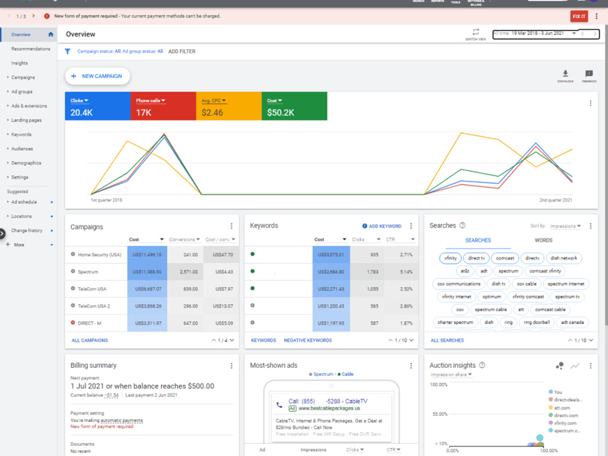Viewport: 608px width, 456px height.
Task: Switch Auction insights to line chart view
Action: pyautogui.click(x=575, y=365)
